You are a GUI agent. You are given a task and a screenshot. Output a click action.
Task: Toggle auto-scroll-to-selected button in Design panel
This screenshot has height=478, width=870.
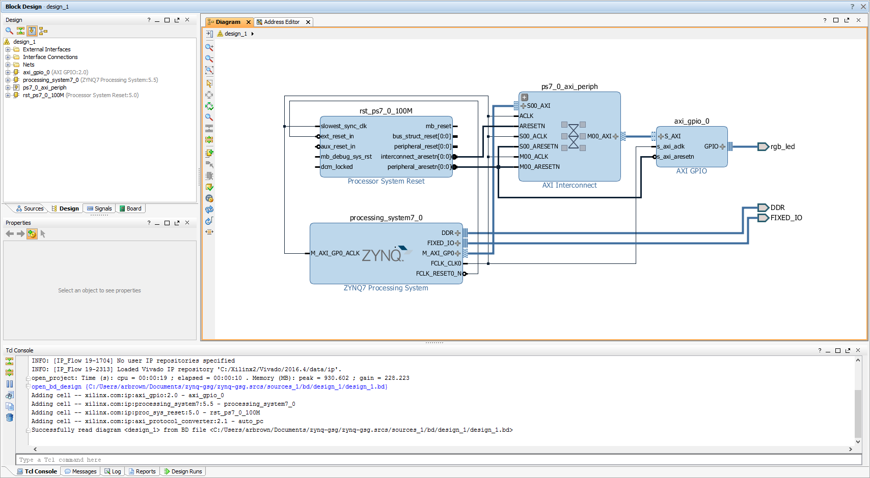click(x=32, y=31)
